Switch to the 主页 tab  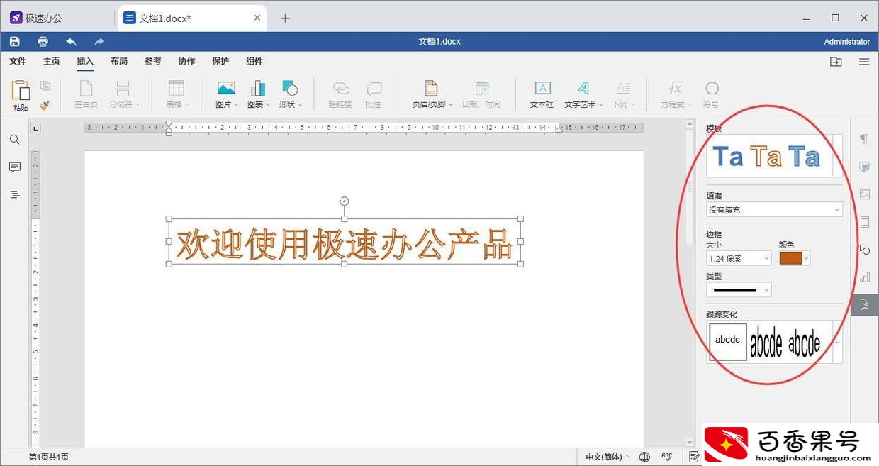point(52,62)
